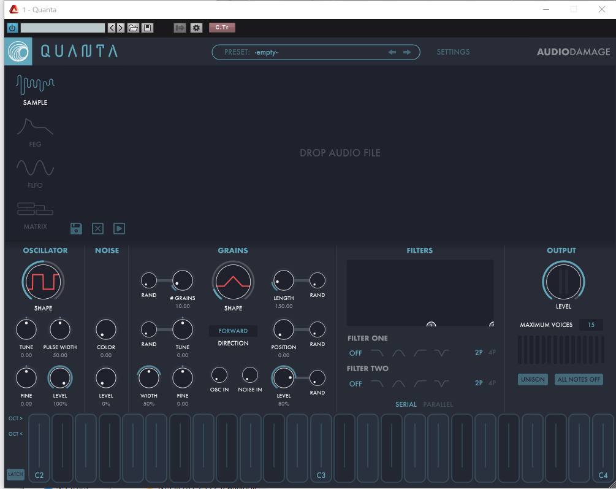Click the grains WIDTH knob

pos(149,378)
